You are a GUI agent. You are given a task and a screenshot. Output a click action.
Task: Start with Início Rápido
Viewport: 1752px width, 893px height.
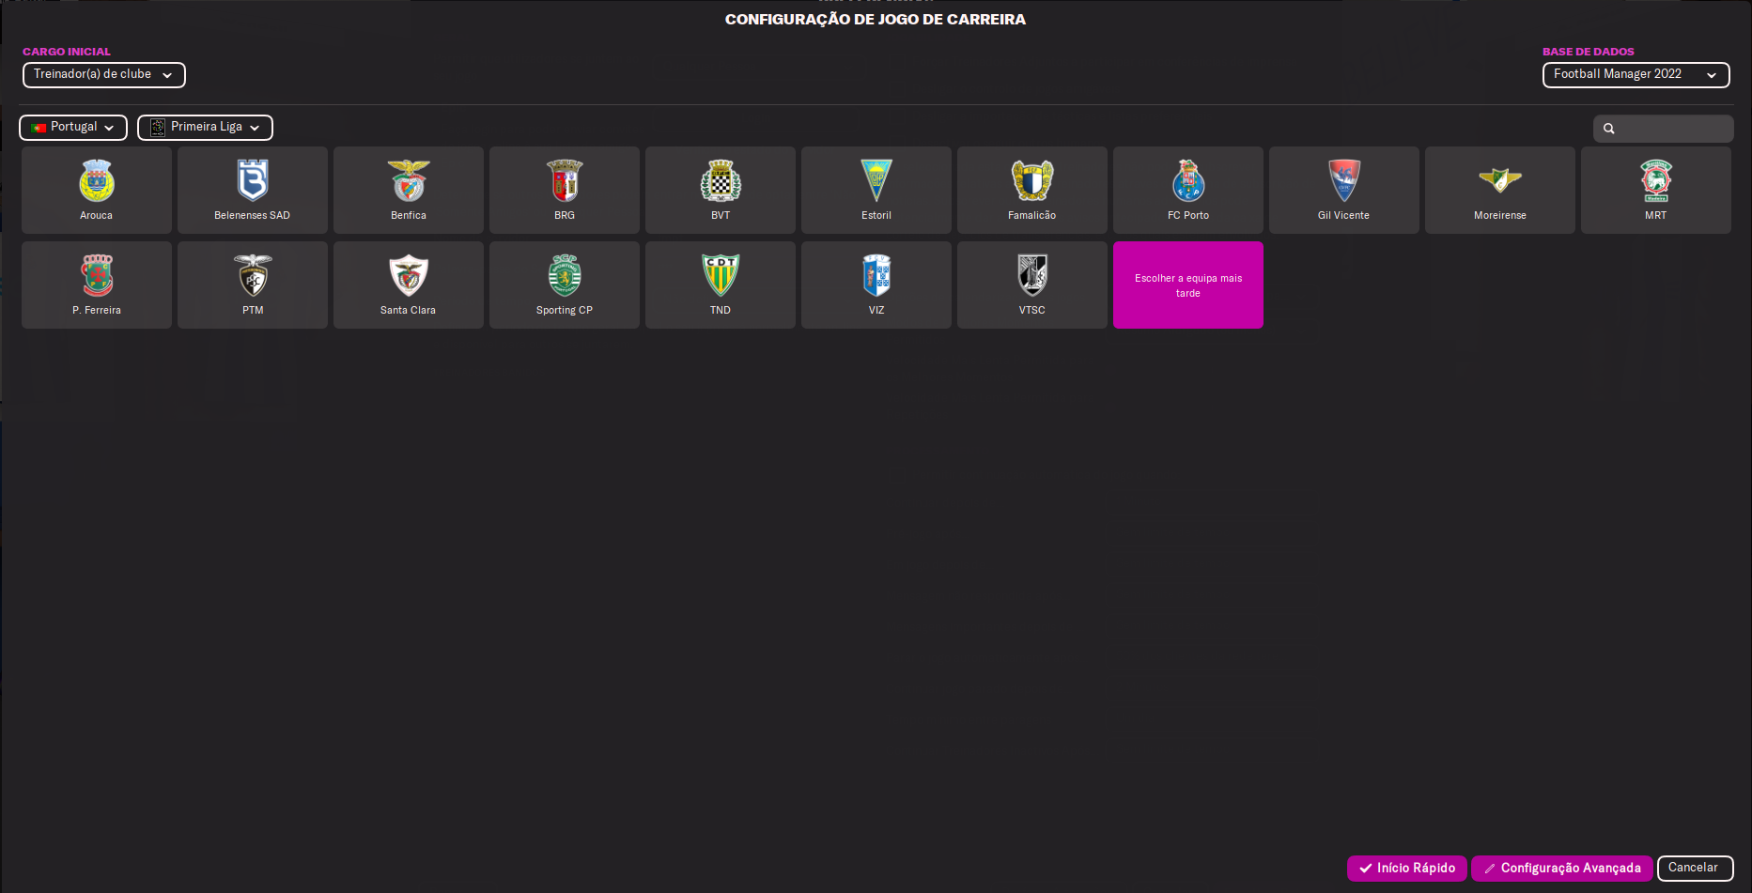coord(1406,869)
